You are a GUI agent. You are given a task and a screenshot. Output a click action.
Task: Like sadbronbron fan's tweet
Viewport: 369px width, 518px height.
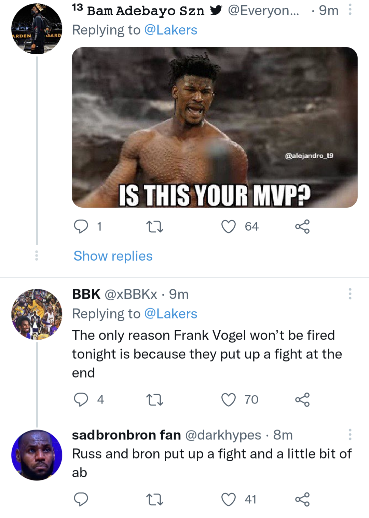click(x=229, y=499)
